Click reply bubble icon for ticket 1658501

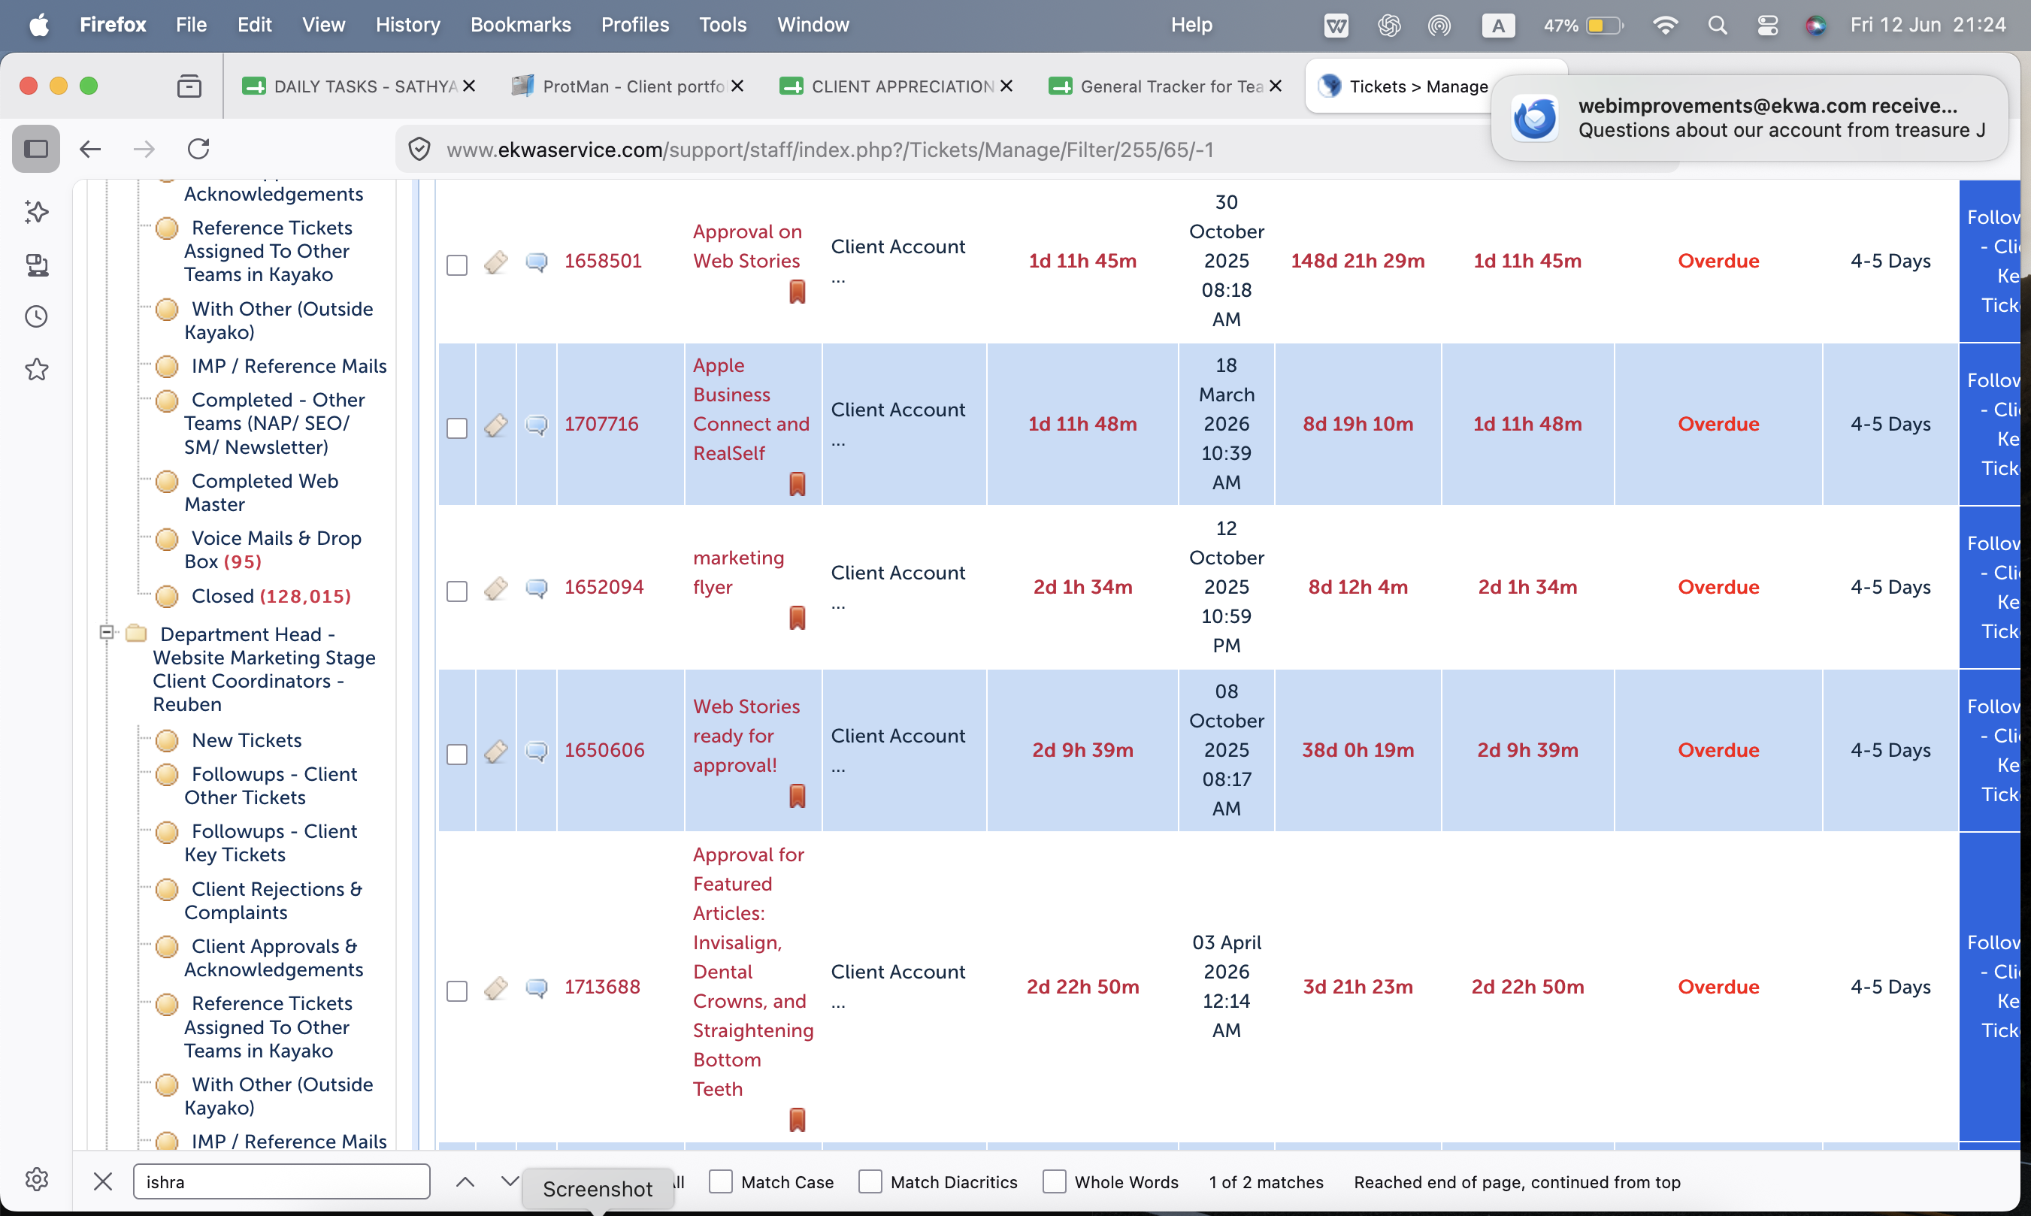[x=536, y=262]
